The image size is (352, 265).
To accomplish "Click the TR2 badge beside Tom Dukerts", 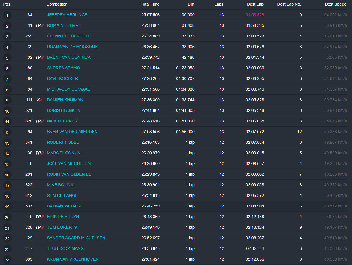I will point(40,227).
